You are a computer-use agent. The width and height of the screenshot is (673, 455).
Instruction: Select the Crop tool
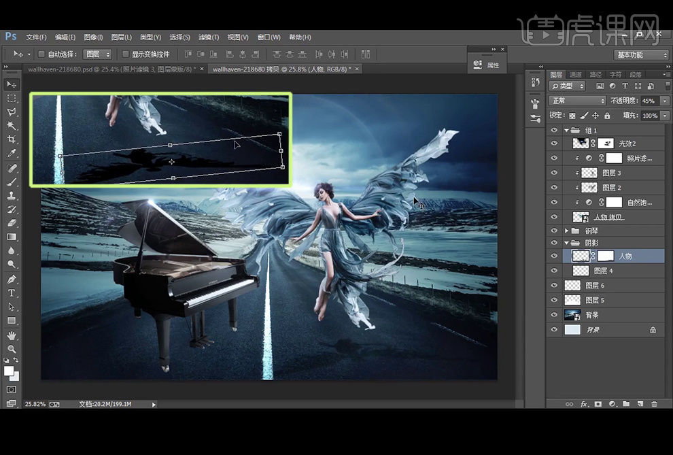click(12, 139)
